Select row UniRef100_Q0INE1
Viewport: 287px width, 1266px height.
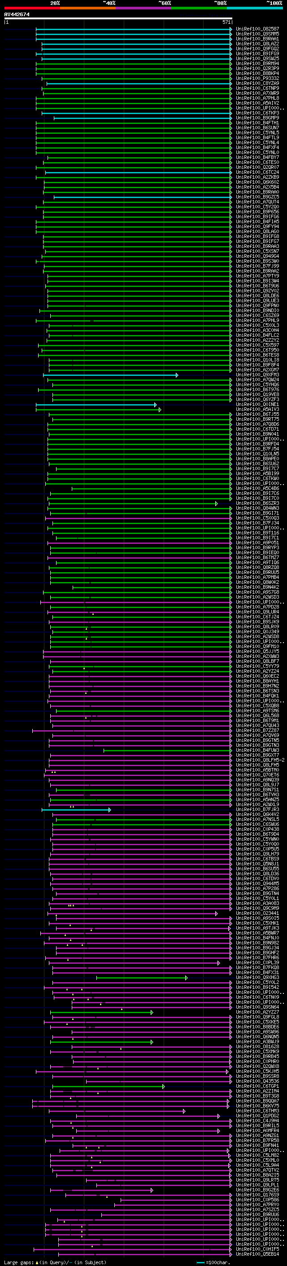point(257,405)
